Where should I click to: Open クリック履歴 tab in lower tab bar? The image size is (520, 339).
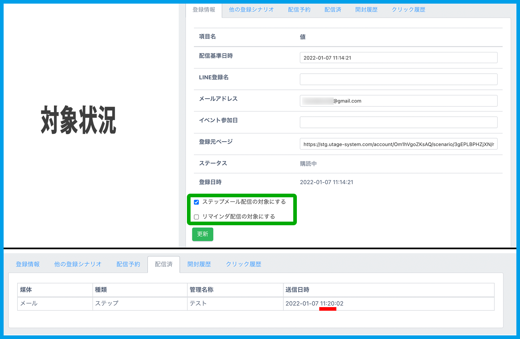click(244, 264)
